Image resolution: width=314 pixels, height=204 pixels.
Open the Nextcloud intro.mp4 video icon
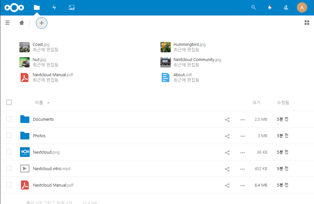click(x=25, y=168)
